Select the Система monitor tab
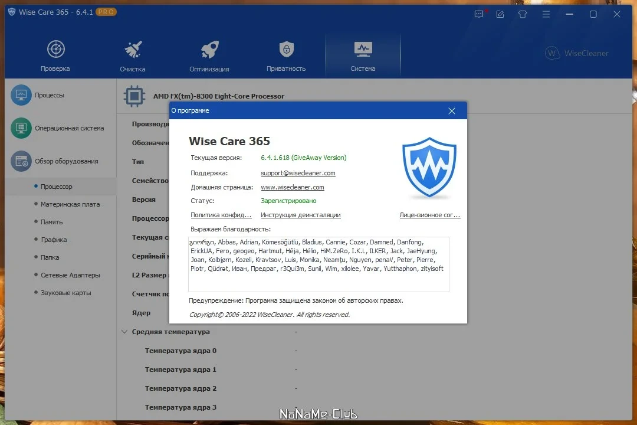This screenshot has height=425, width=637. pos(363,55)
